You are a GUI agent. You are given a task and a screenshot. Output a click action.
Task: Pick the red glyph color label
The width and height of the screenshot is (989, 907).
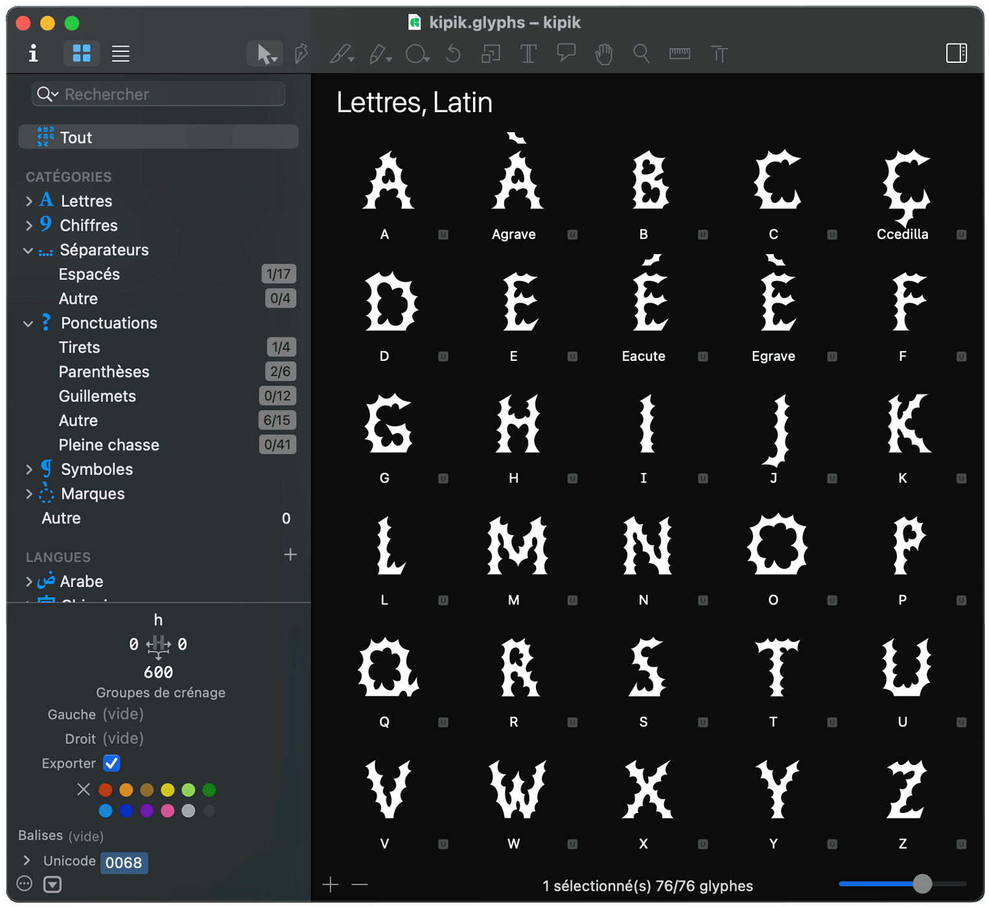pos(106,790)
